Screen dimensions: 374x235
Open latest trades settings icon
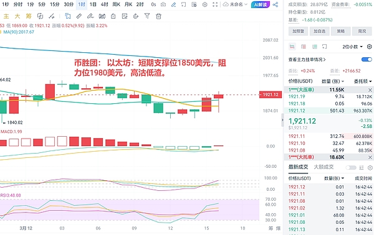click(x=370, y=168)
